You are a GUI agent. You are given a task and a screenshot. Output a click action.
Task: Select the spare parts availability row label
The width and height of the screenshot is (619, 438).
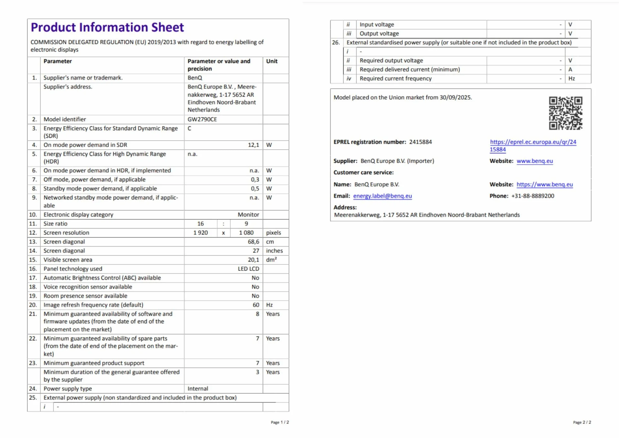[111, 346]
